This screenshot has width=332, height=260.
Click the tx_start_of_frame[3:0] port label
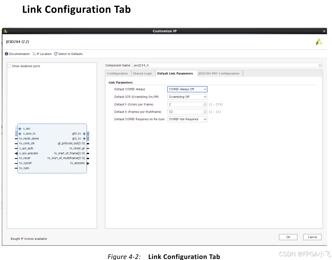click(x=70, y=153)
